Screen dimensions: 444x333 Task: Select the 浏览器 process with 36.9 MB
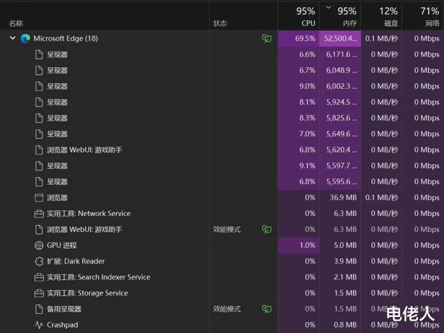click(57, 197)
